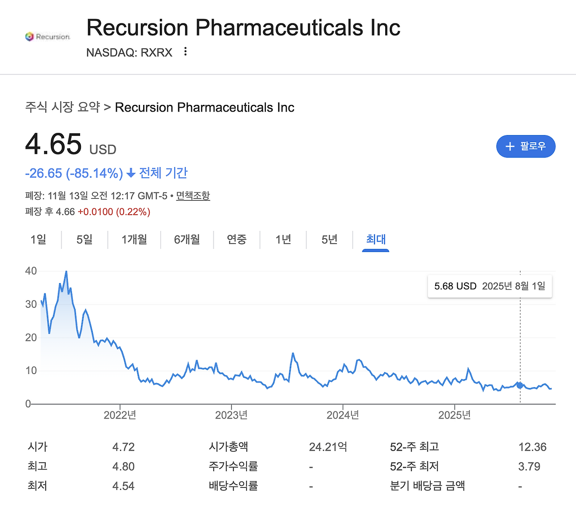Click the Recursion company logo

48,37
